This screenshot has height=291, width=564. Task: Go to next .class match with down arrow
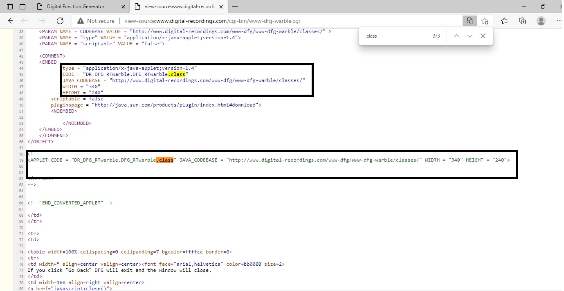click(x=470, y=36)
